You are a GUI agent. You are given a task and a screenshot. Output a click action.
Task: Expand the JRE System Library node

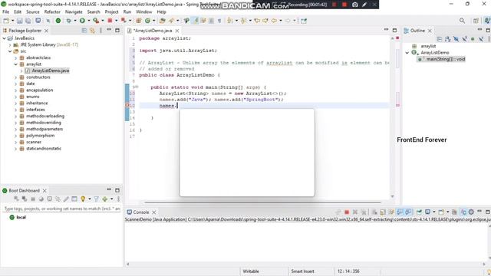coord(10,44)
